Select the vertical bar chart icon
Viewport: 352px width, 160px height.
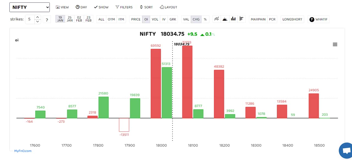tap(233, 19)
